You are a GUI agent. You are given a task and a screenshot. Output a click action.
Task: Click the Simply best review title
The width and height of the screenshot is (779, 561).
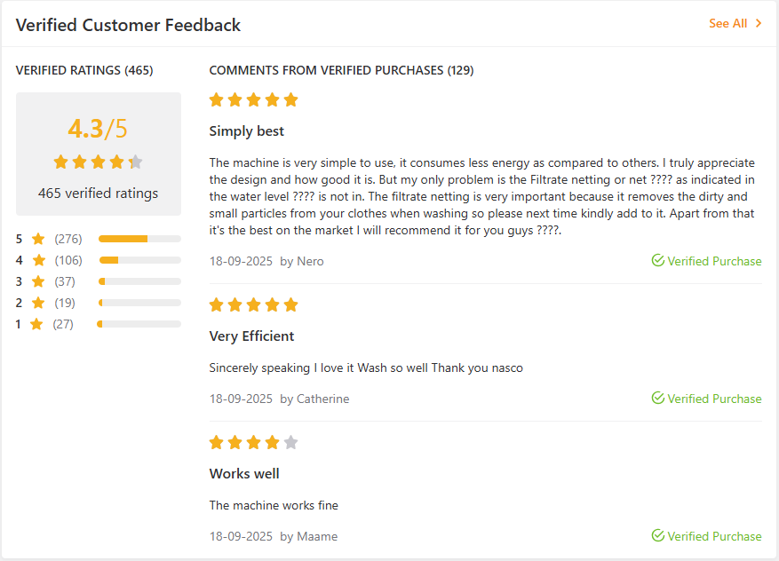[x=247, y=131]
